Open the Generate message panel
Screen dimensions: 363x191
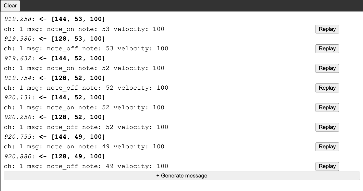[182, 176]
